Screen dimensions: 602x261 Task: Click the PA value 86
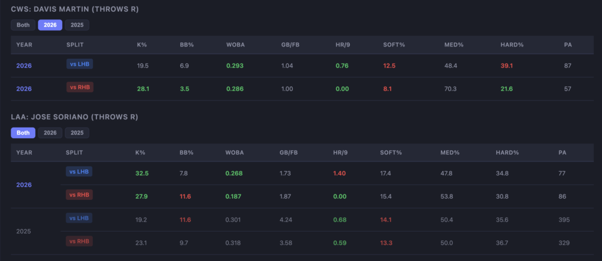pyautogui.click(x=562, y=196)
